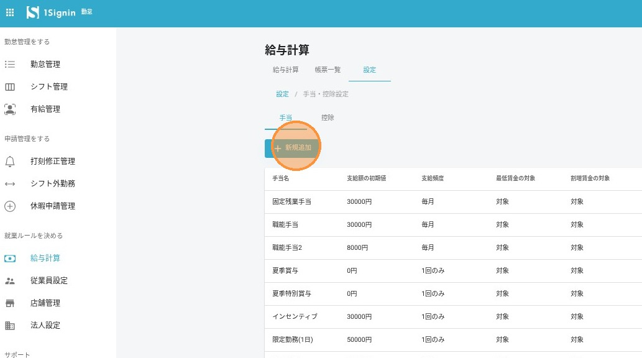Click the シフト外勤務 arrows icon

tap(10, 184)
